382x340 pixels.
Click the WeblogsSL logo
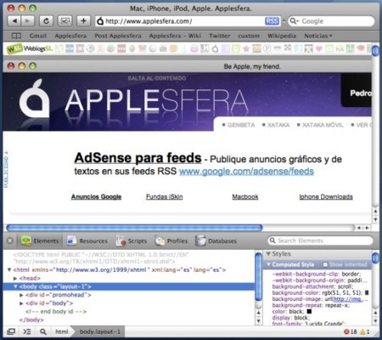(30, 48)
